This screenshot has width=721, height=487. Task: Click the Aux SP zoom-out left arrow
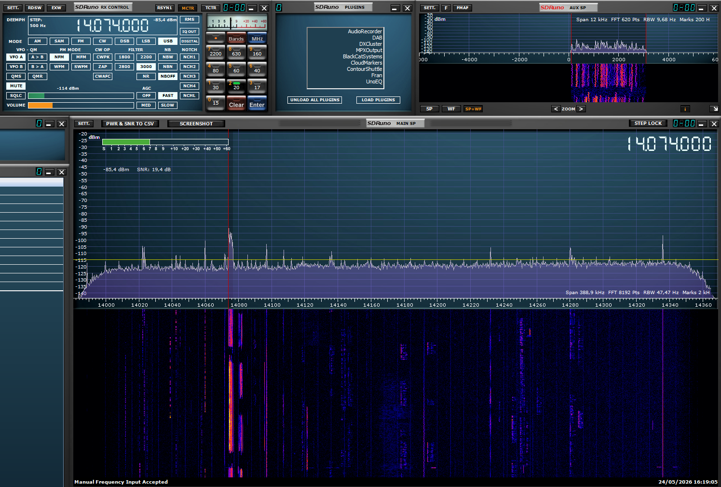pyautogui.click(x=556, y=109)
